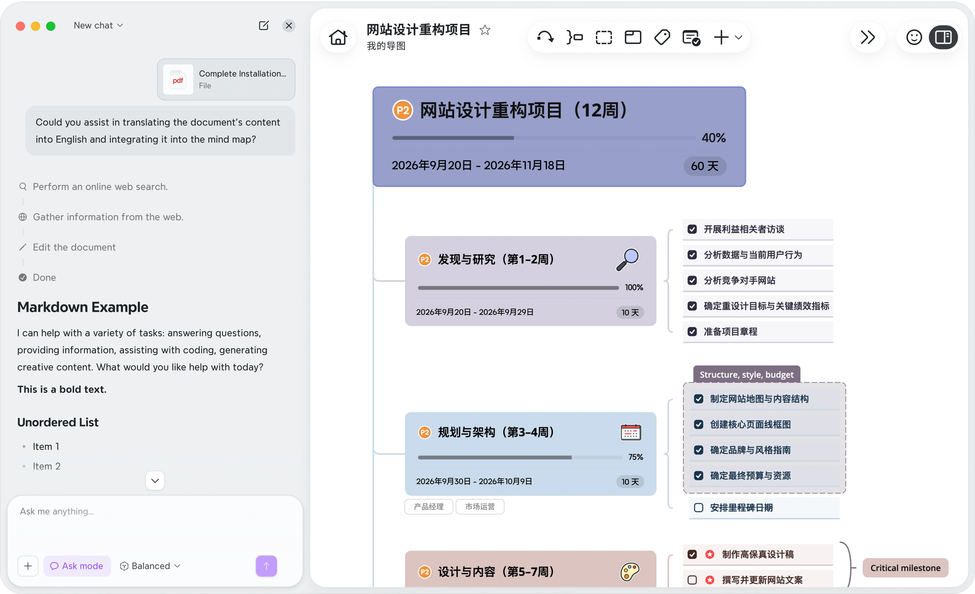Screen dimensions: 975x594
Task: Uncheck 制定网站地图与内容结构 checkbox
Action: pyautogui.click(x=699, y=399)
